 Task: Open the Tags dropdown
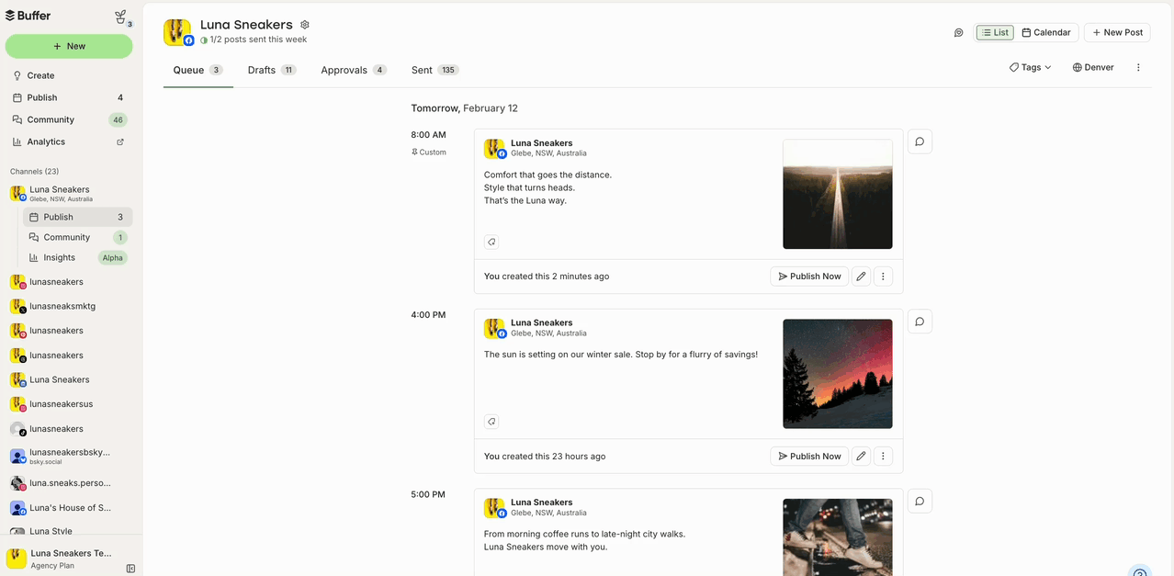tap(1029, 66)
